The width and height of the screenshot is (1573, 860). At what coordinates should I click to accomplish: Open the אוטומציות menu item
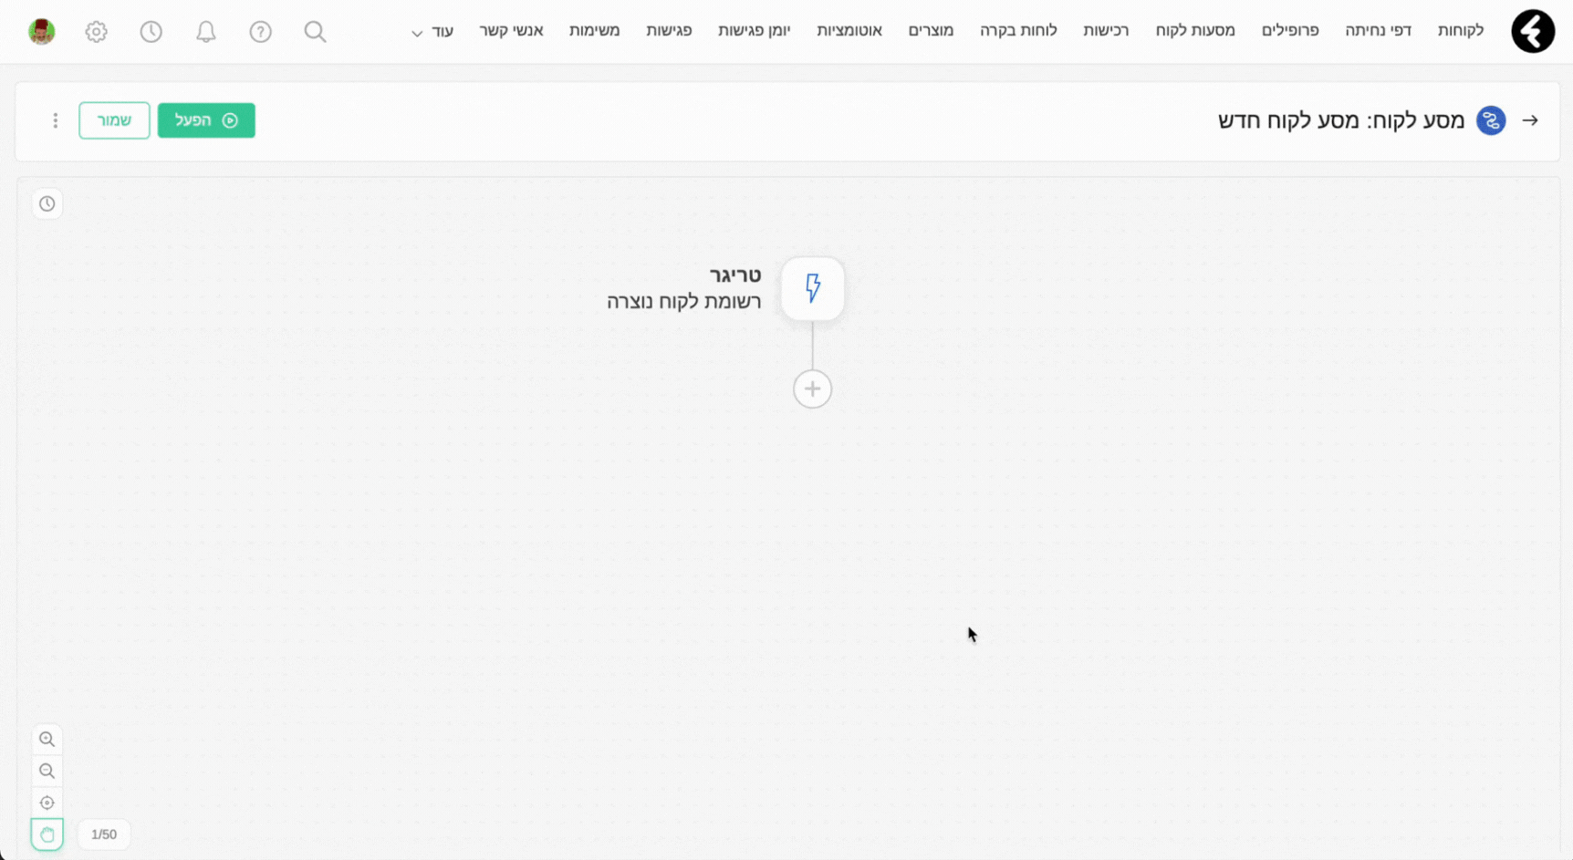click(x=849, y=31)
